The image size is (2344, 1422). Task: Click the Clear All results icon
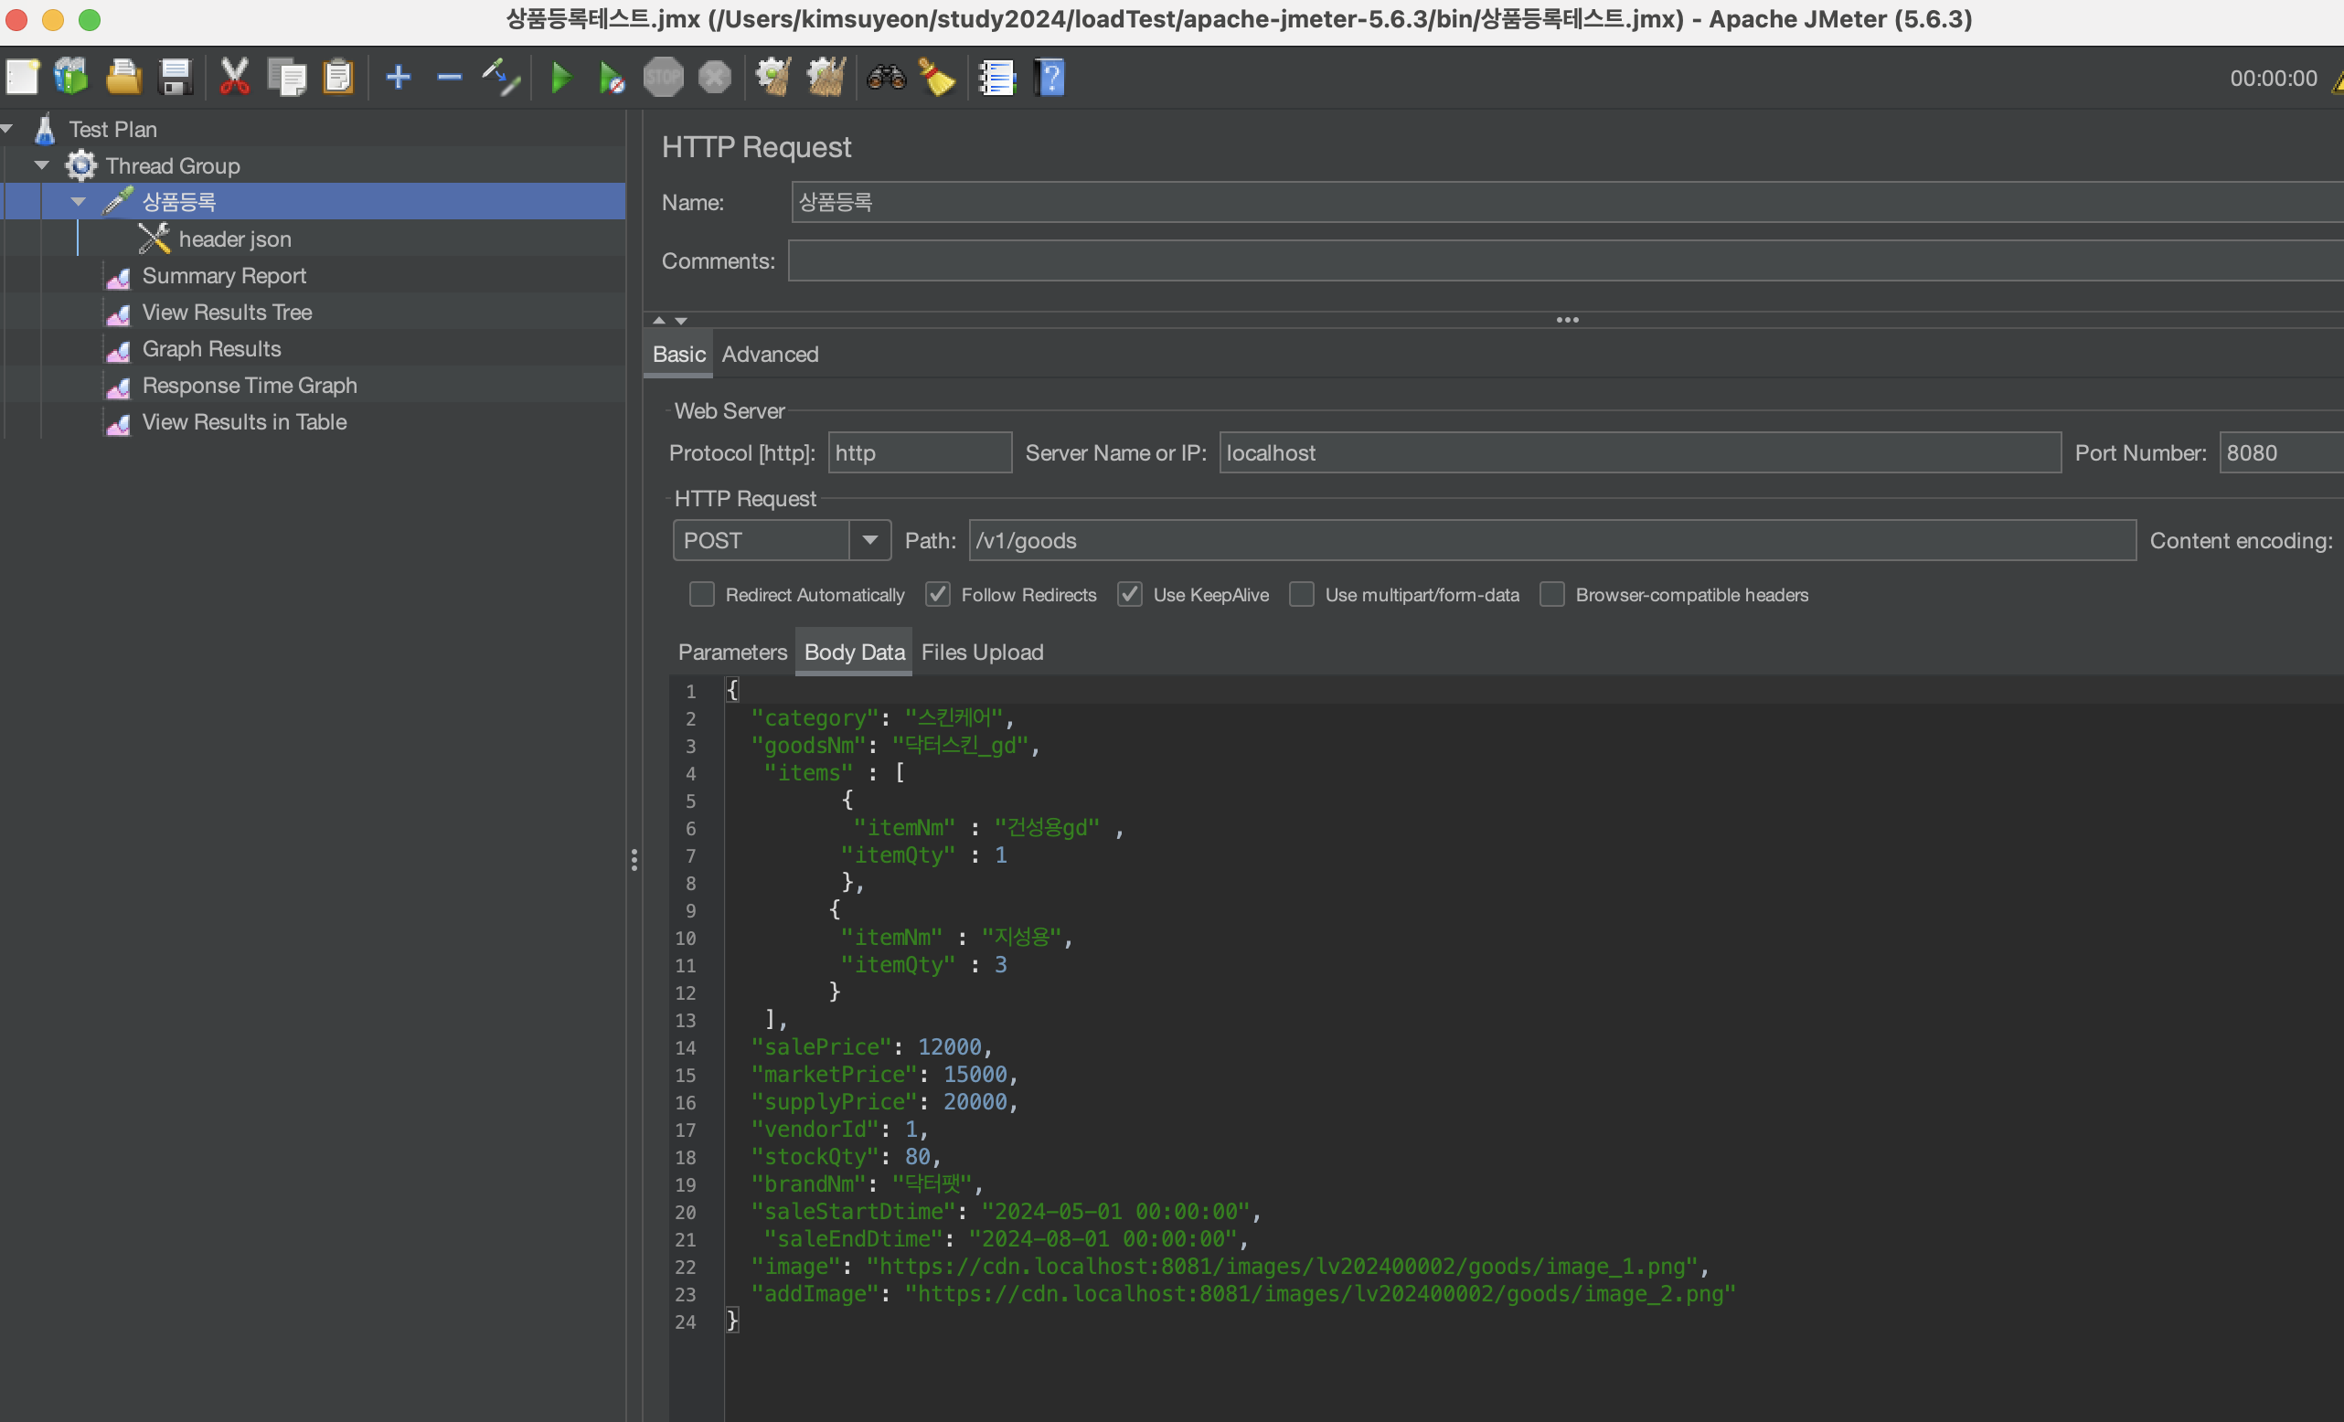826,77
